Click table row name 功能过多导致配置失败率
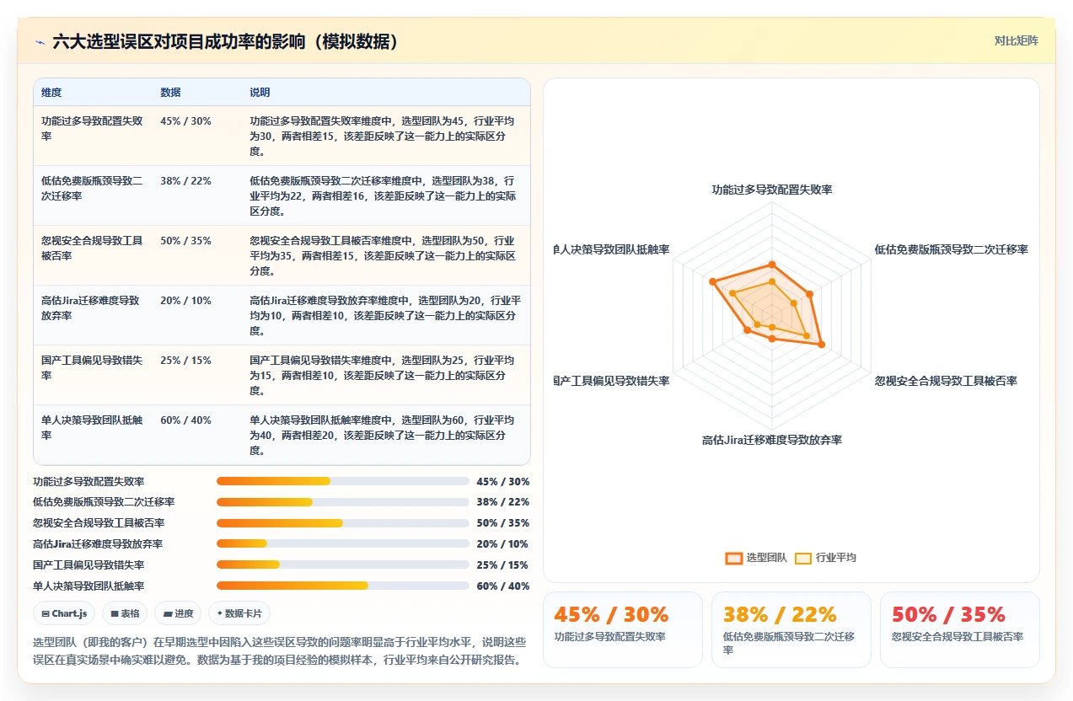The image size is (1073, 701). (x=92, y=129)
